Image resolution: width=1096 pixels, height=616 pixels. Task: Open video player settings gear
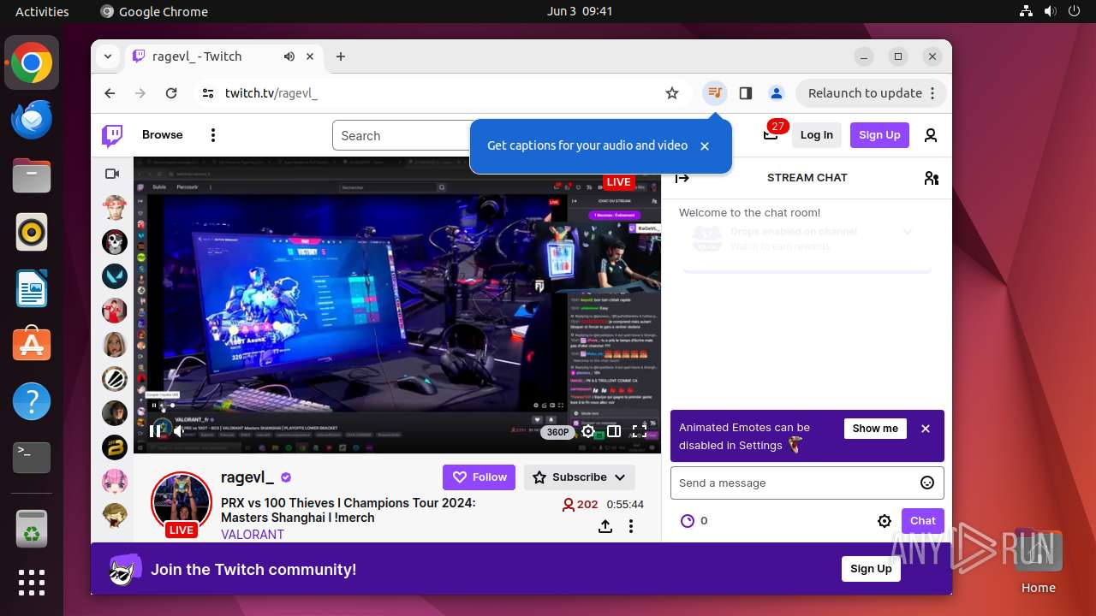588,431
